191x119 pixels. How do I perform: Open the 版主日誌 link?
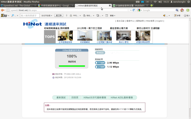pos(120,21)
